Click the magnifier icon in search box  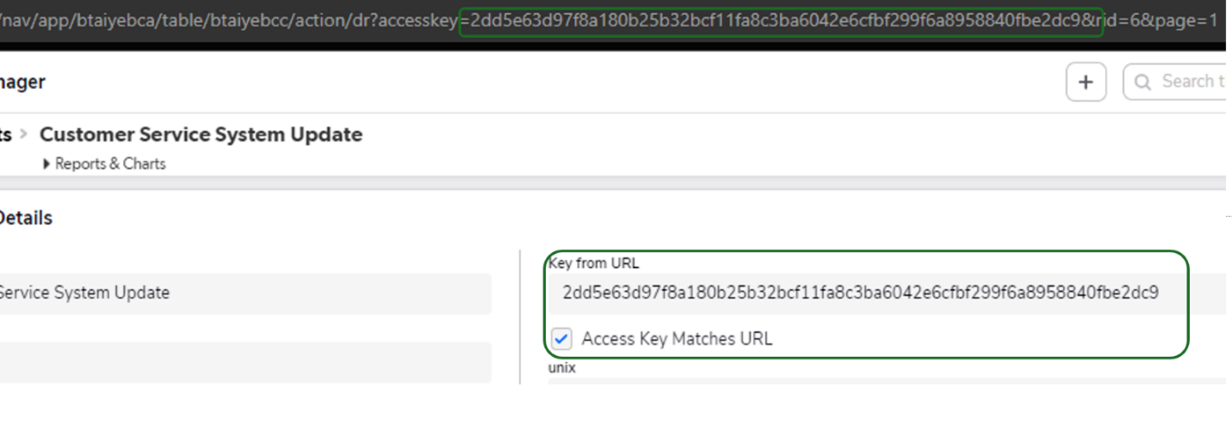click(1142, 83)
